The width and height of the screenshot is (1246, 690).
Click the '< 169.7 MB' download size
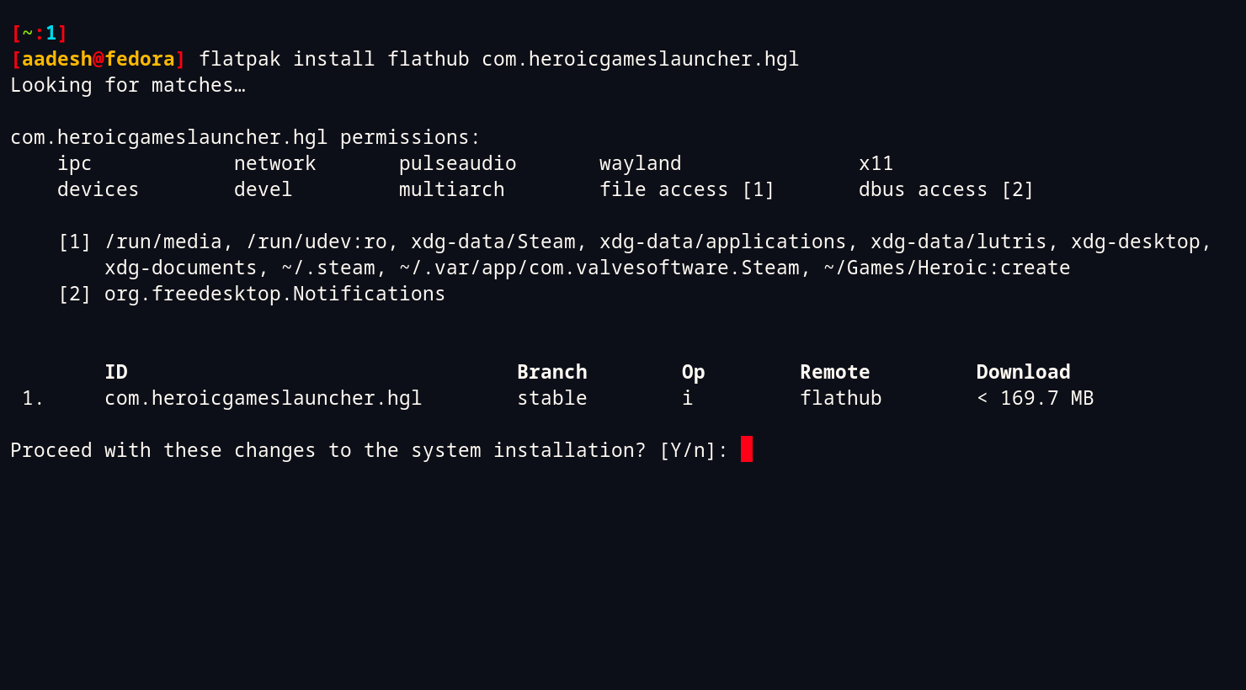[1035, 398]
